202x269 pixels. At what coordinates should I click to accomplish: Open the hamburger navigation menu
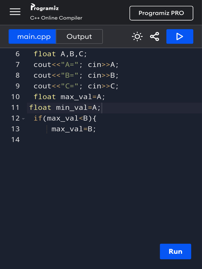pos(15,12)
